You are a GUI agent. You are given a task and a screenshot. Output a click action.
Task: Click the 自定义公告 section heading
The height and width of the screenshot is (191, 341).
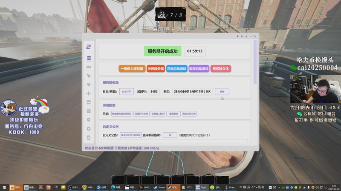111,126
